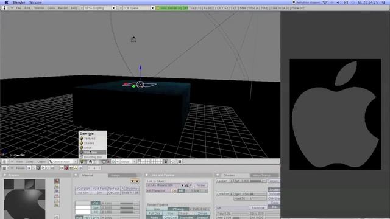The image size is (390, 219).
Task: Adjust the R color slider
Action: point(120,203)
